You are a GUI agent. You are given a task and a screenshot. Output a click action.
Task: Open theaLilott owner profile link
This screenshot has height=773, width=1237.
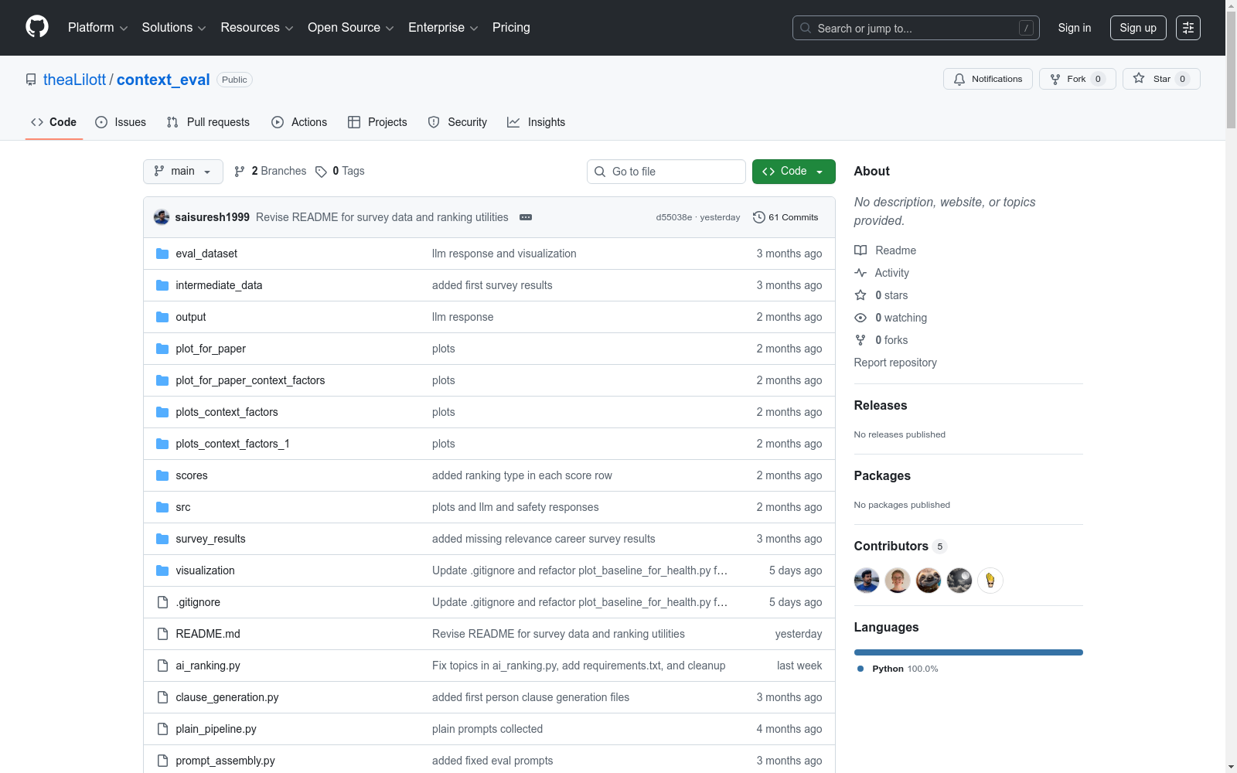point(74,80)
